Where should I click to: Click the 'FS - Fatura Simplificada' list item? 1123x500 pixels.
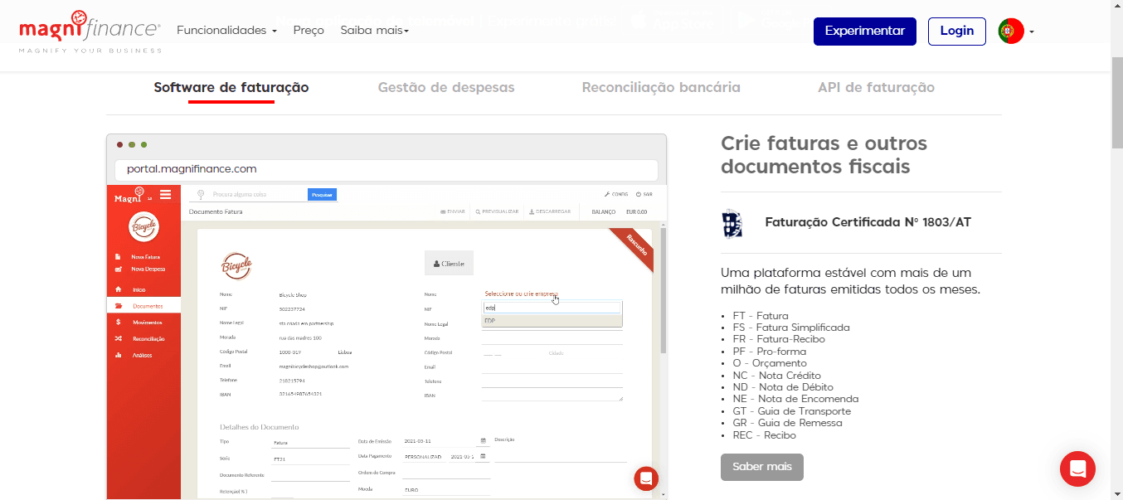point(791,328)
